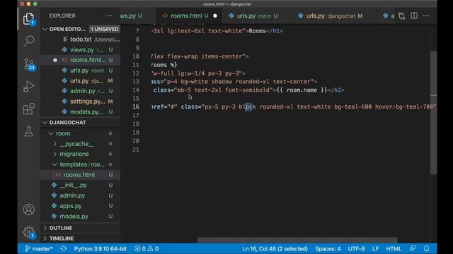This screenshot has width=453, height=254.
Task: Split the editor to the right
Action: [414, 16]
